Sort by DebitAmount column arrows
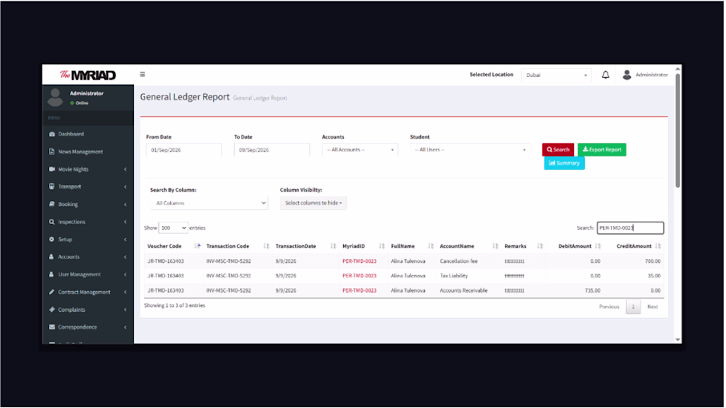The height and width of the screenshot is (408, 726). [x=598, y=246]
